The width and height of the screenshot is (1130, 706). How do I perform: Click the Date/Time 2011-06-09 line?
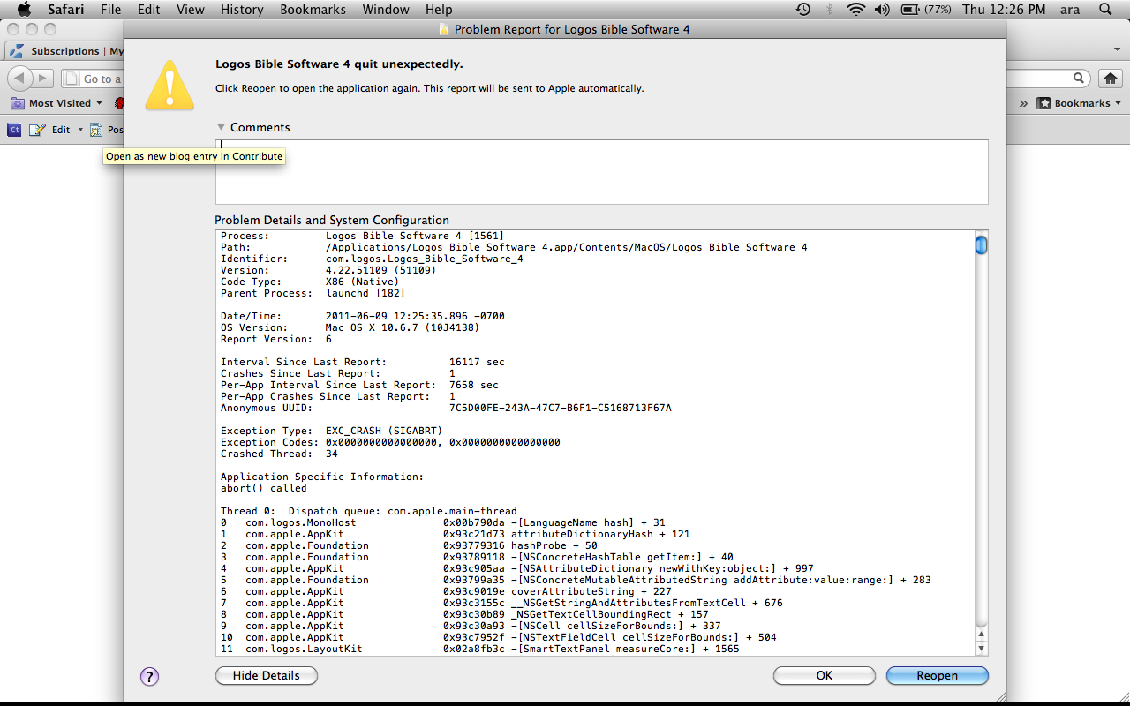(x=363, y=316)
